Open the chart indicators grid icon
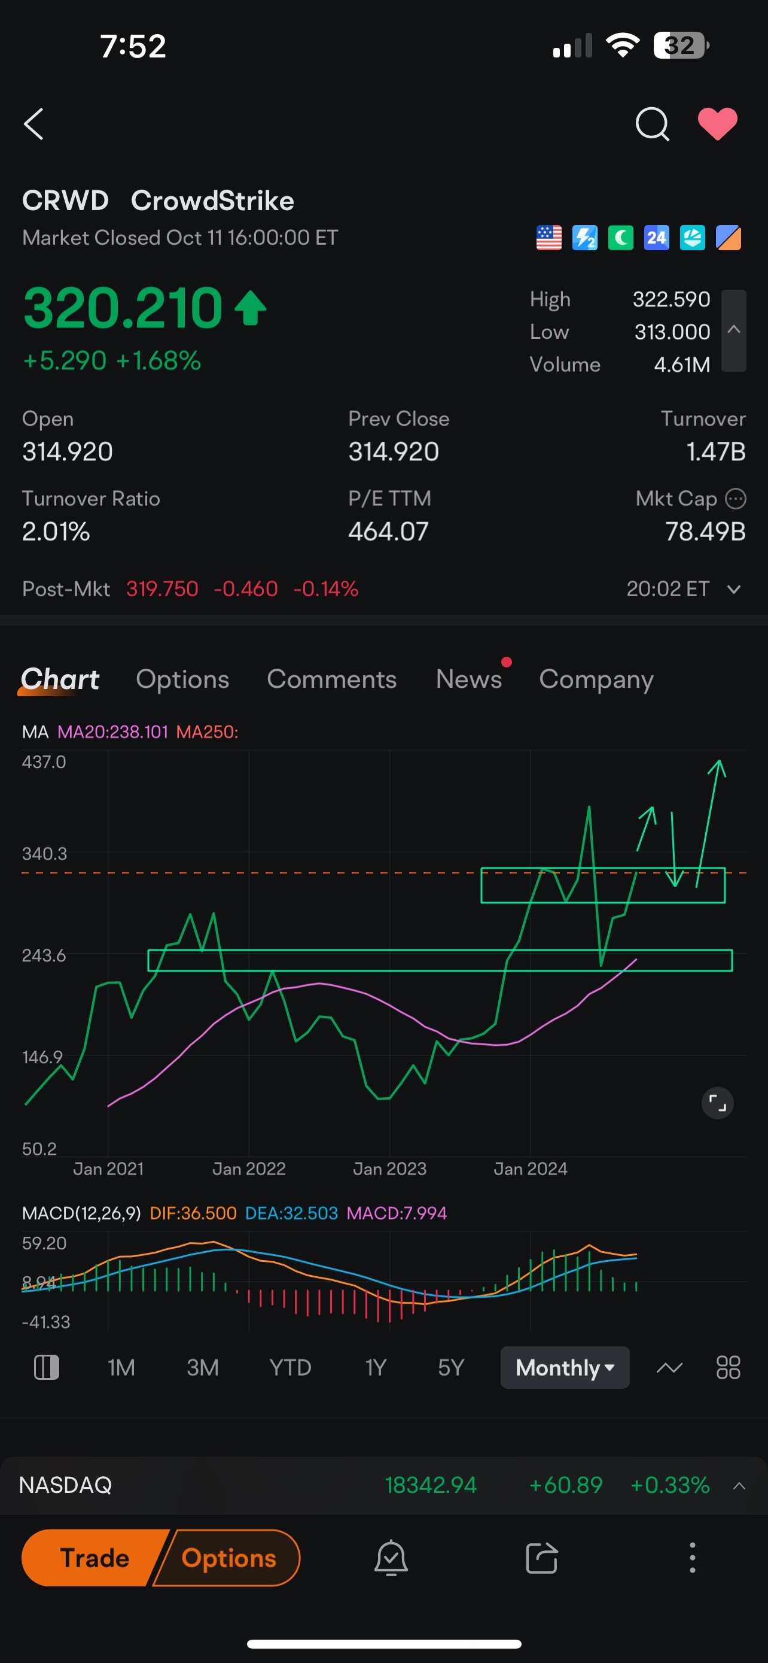This screenshot has width=768, height=1663. click(728, 1367)
